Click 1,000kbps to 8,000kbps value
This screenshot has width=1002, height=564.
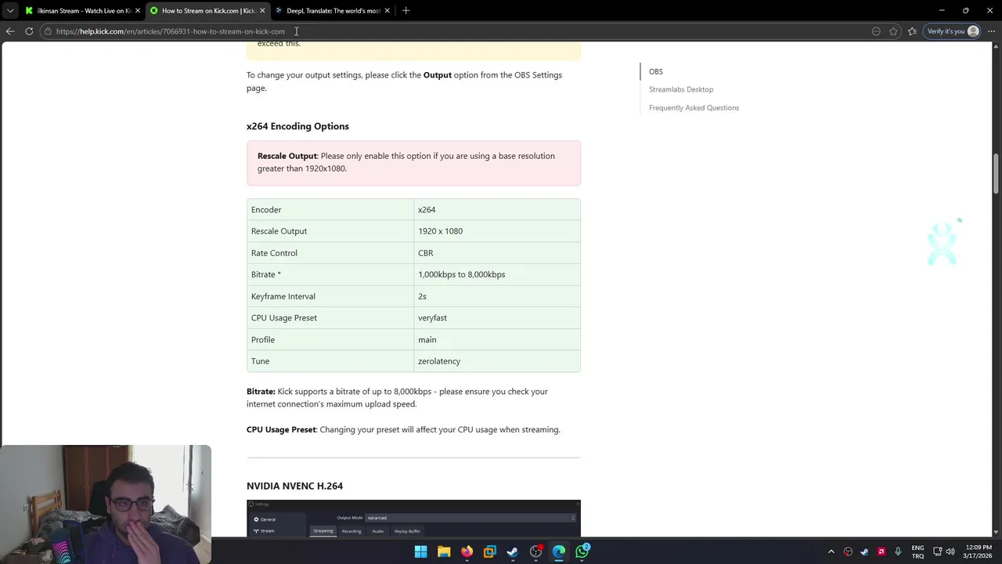tap(497, 274)
